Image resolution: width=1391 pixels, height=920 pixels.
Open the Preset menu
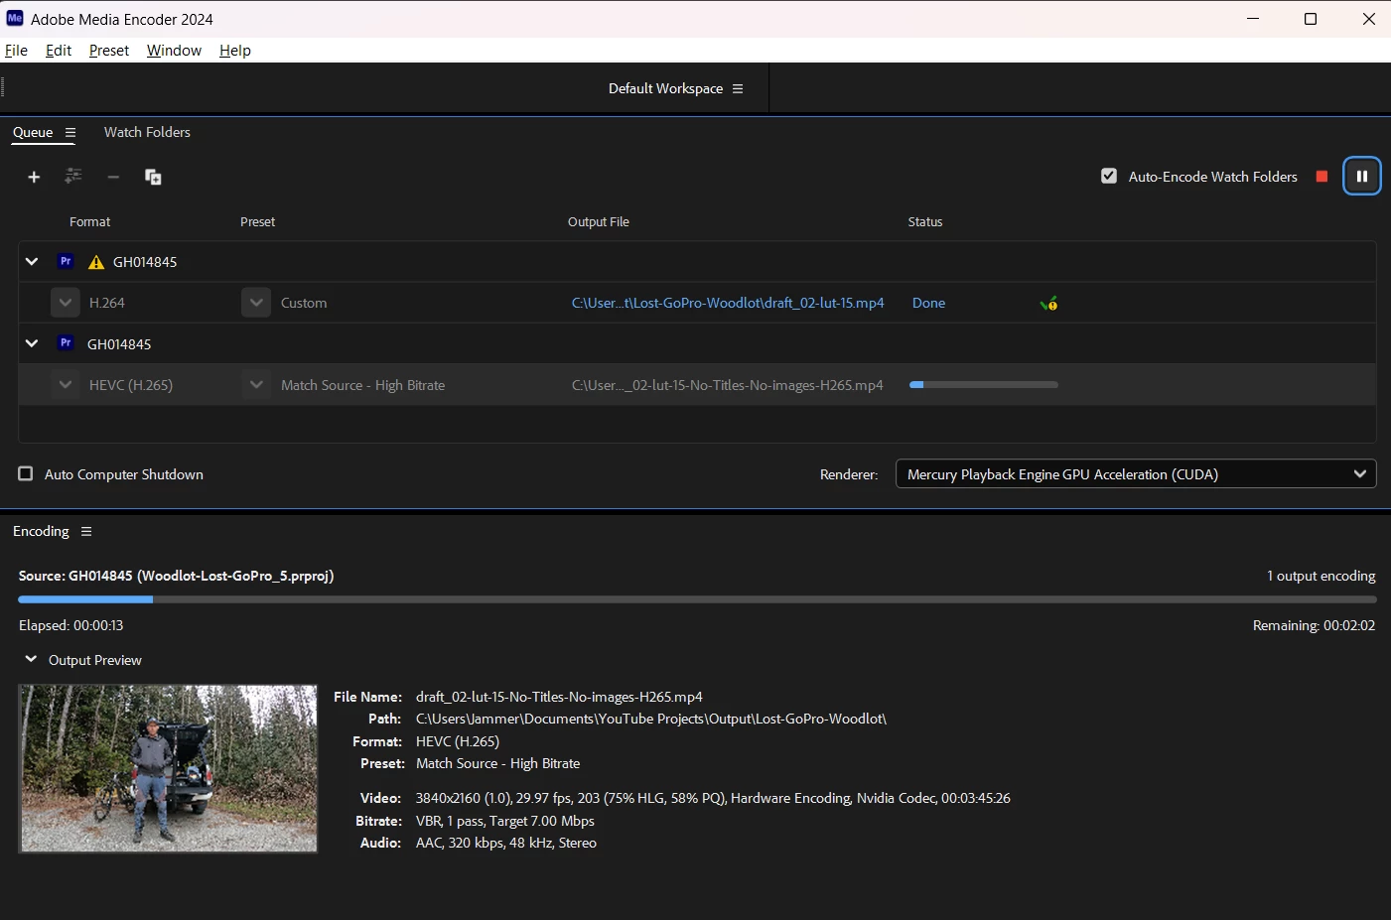tap(109, 51)
